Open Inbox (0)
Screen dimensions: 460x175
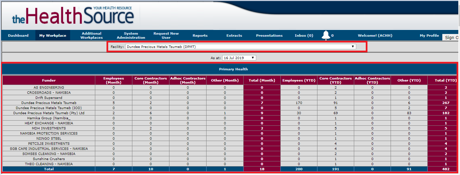click(x=304, y=35)
